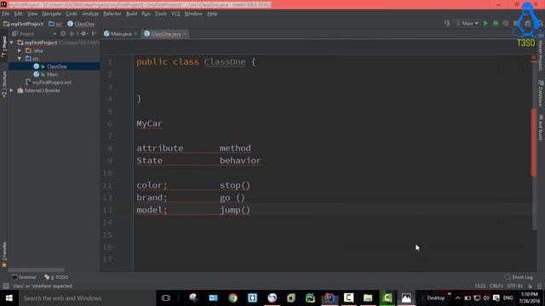
Task: Toggle the Database side panel
Action: (541, 93)
